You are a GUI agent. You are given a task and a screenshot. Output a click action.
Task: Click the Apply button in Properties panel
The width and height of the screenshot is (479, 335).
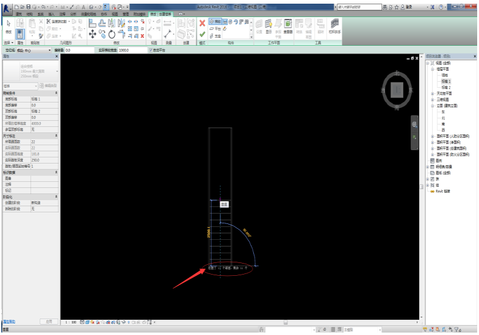(49, 321)
